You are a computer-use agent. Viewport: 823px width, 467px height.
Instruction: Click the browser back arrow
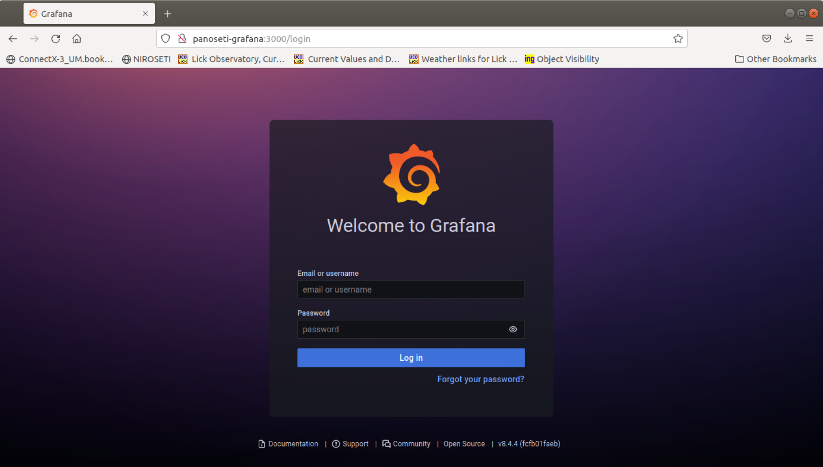tap(13, 39)
